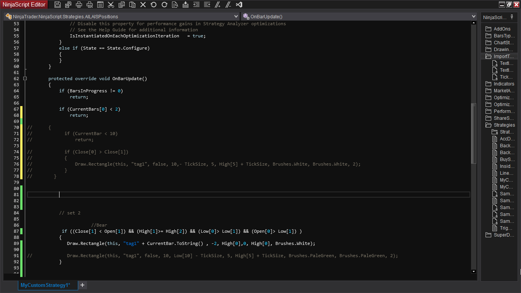The height and width of the screenshot is (293, 521).
Task: Open the OnBarUpdate() member dropdown
Action: click(x=474, y=17)
